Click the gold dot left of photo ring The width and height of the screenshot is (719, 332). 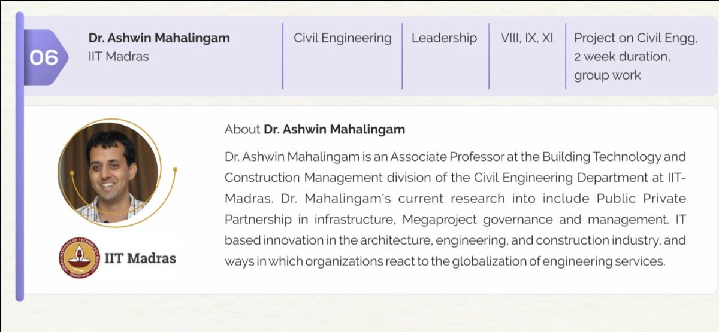tap(71, 173)
